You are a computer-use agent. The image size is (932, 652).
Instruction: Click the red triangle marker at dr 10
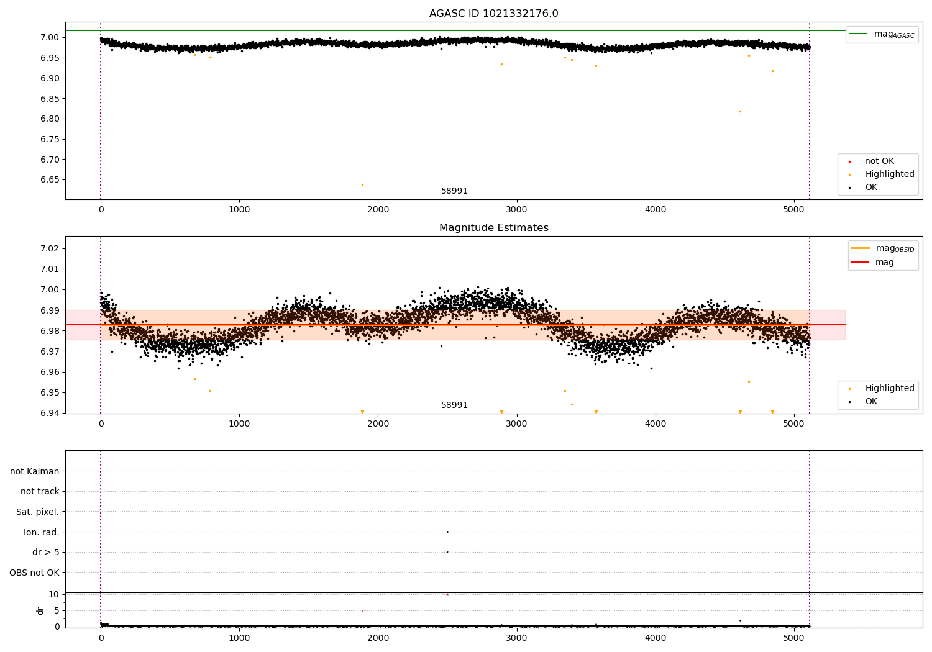click(447, 594)
